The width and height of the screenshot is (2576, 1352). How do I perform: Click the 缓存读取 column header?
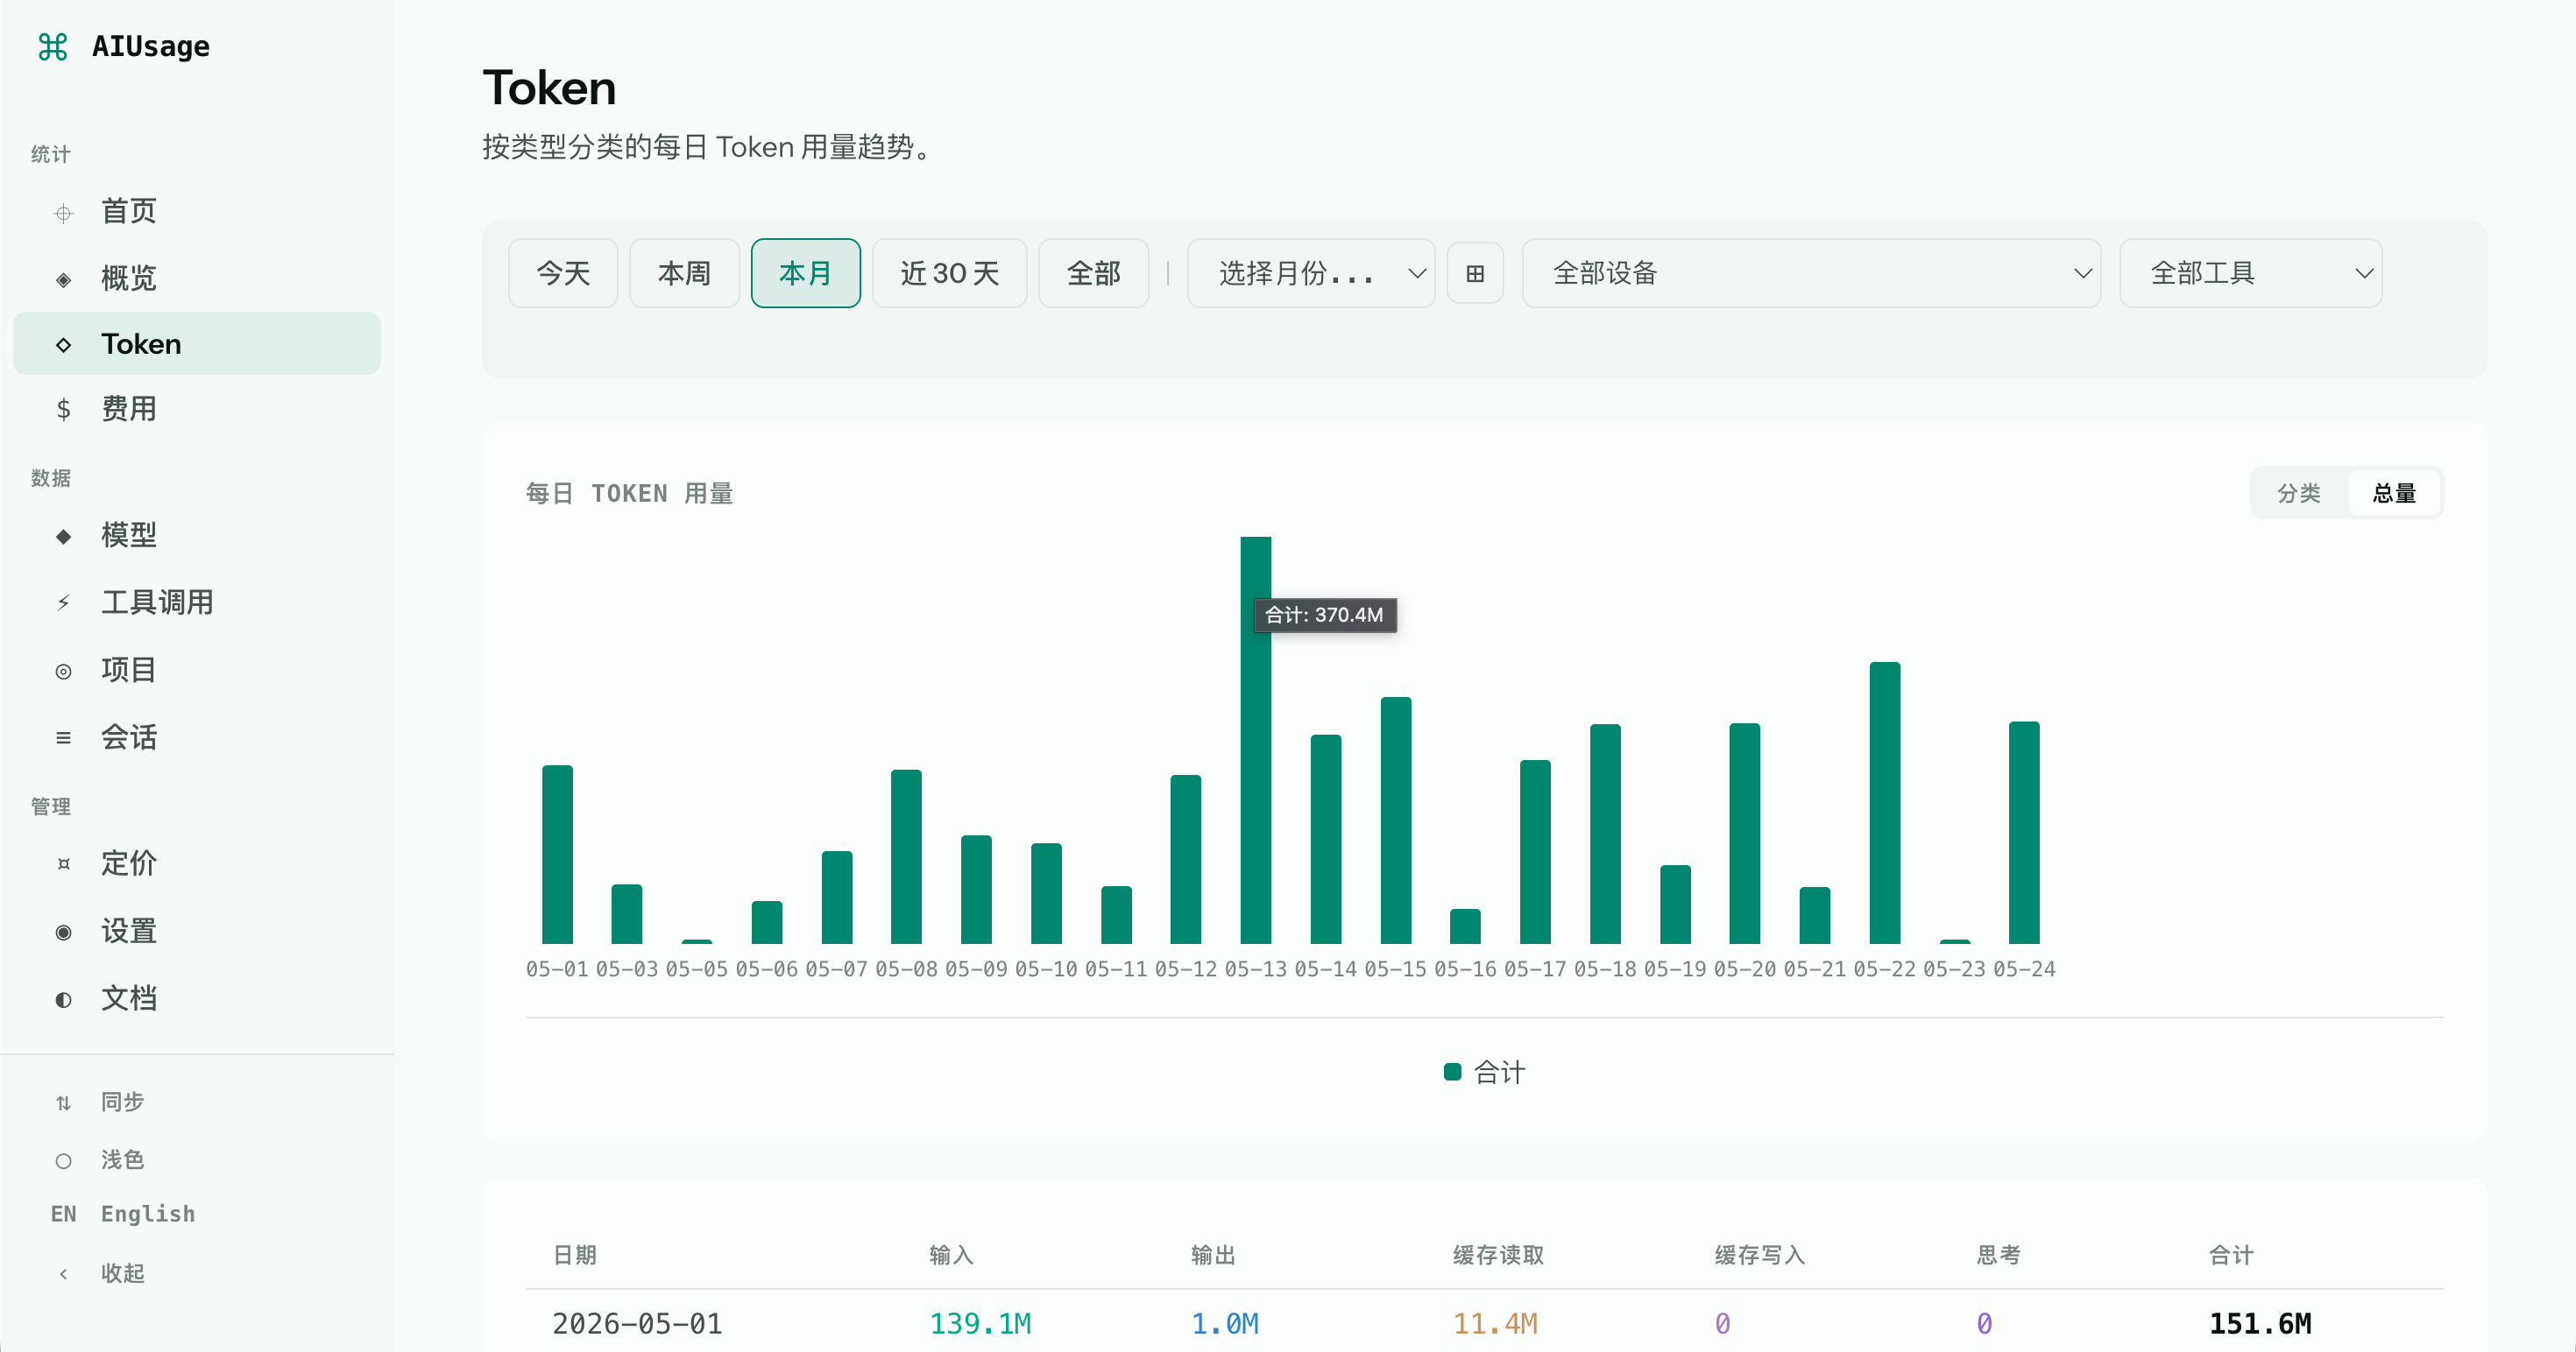click(1498, 1255)
